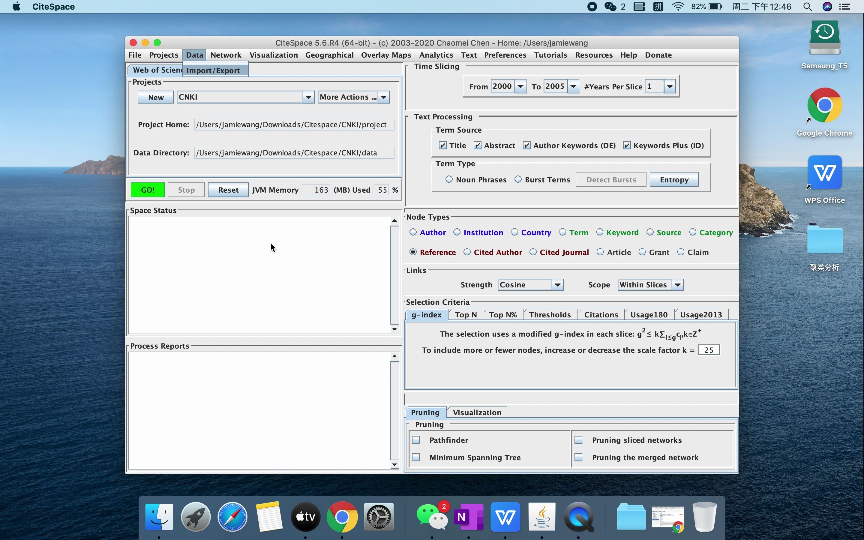864x540 pixels.
Task: Open OneNote from the dock
Action: coord(468,516)
